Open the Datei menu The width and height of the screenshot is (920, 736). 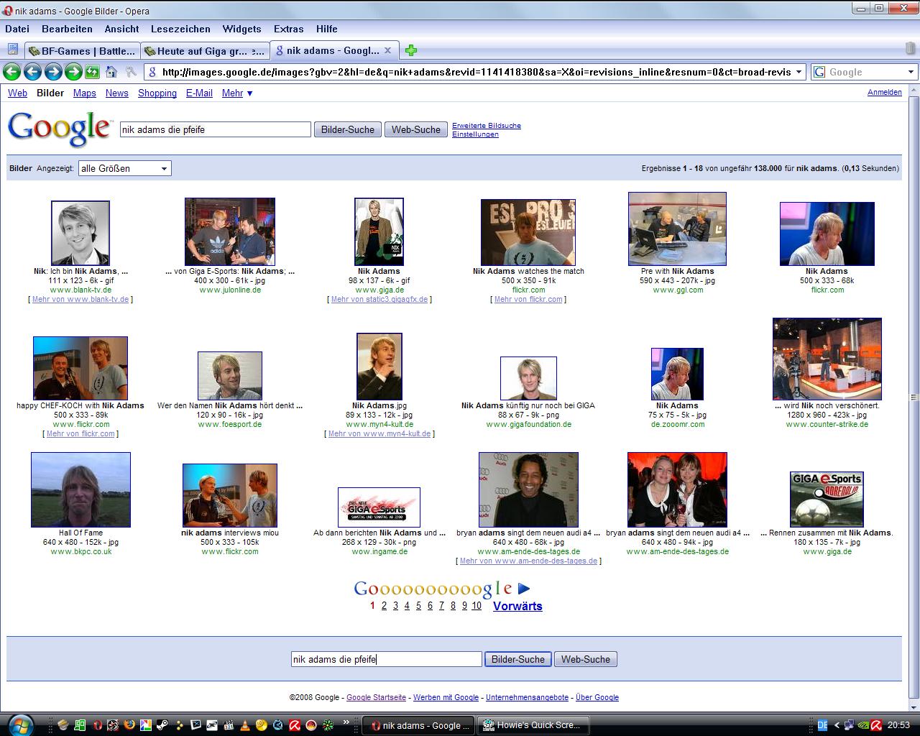pos(17,29)
